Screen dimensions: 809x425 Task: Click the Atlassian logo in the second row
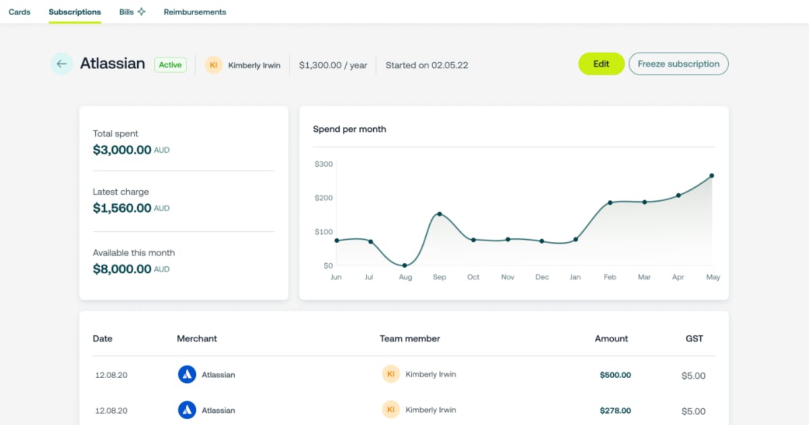click(x=187, y=409)
